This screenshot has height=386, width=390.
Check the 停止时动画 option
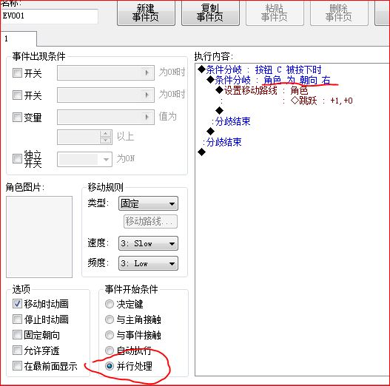click(x=17, y=319)
